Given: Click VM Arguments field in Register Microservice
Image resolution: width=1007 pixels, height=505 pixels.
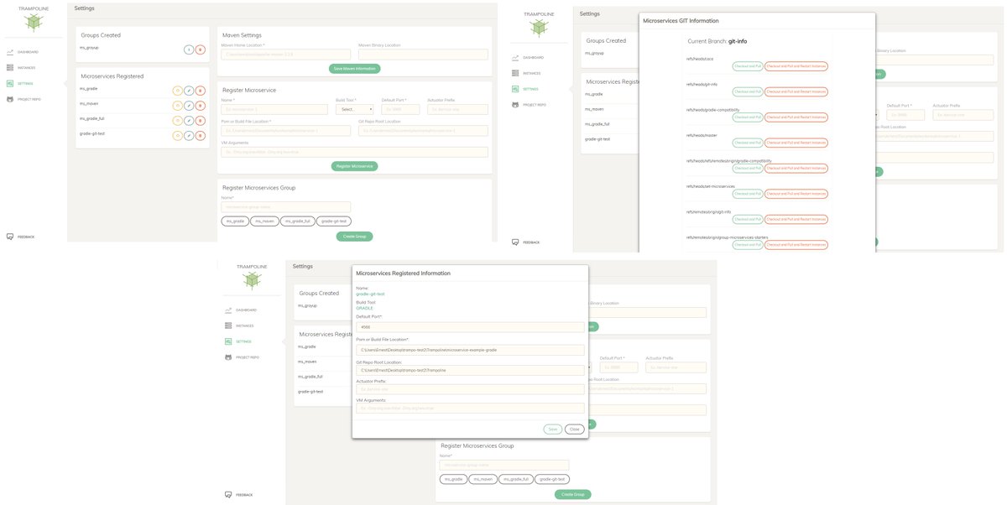Looking at the screenshot, I should click(355, 152).
